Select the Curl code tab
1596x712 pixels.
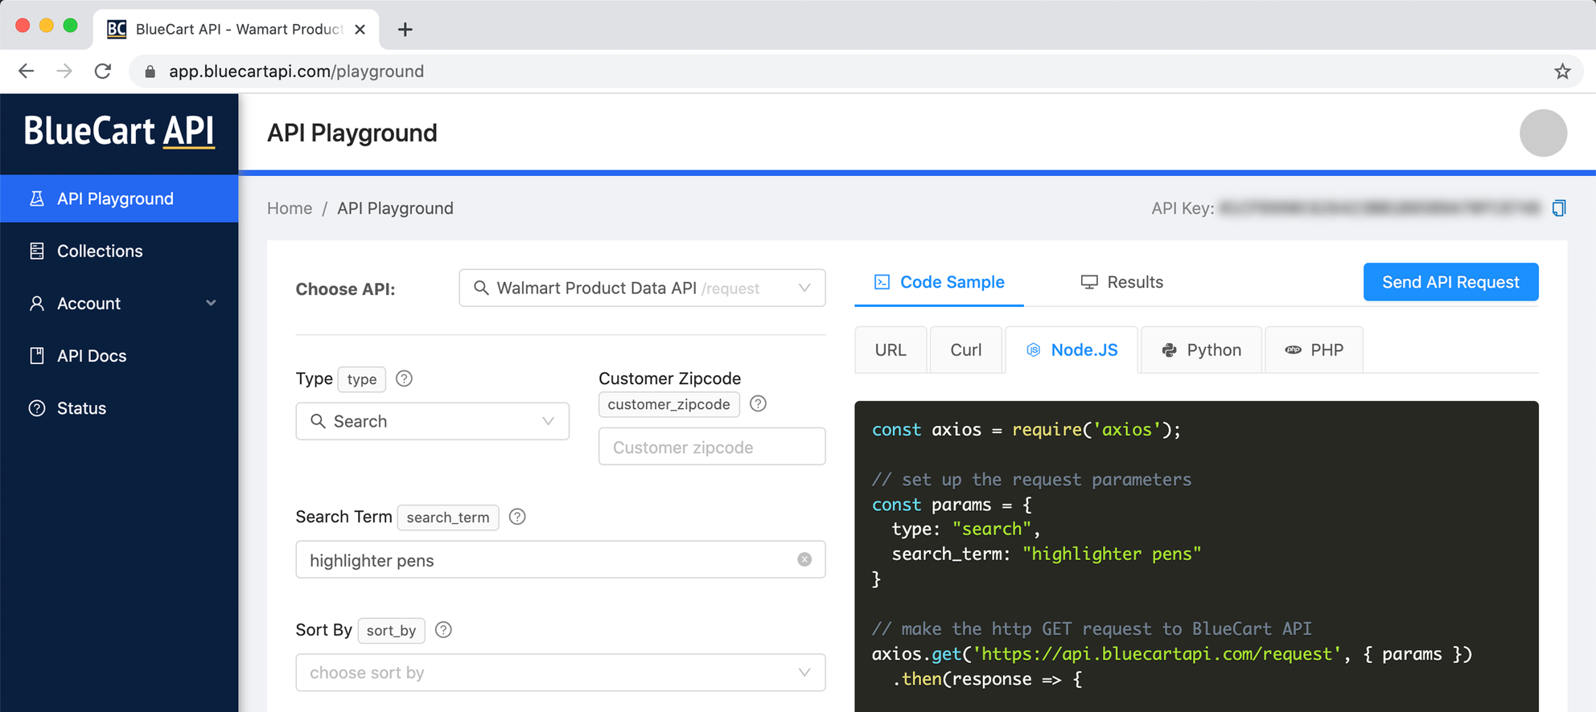(965, 350)
